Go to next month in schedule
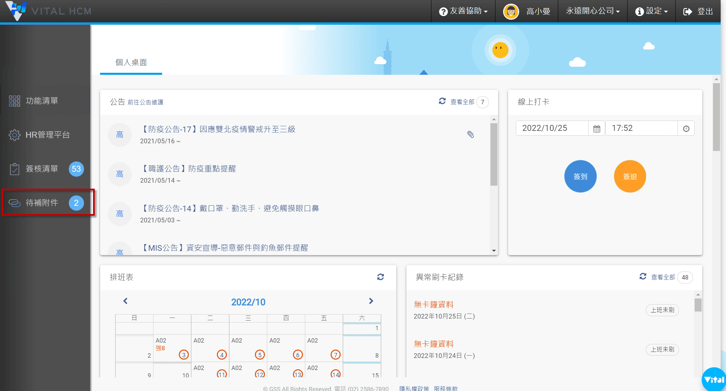The height and width of the screenshot is (391, 726). [x=371, y=301]
